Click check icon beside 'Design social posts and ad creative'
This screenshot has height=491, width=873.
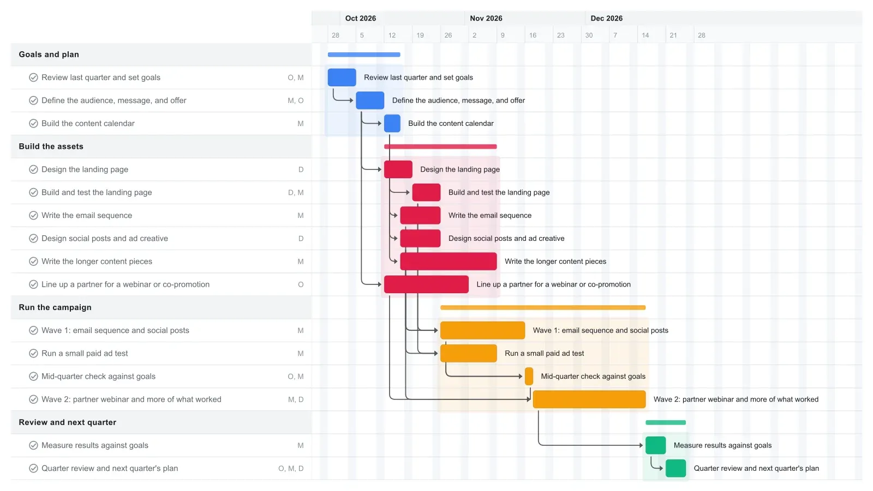point(33,239)
